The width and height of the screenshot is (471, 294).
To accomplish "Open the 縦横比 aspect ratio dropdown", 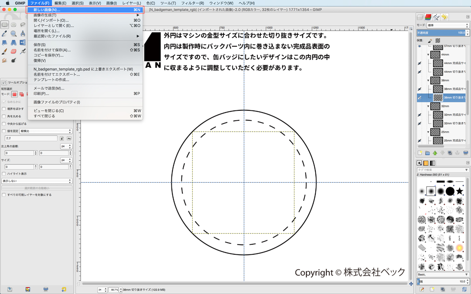I will click(45, 131).
